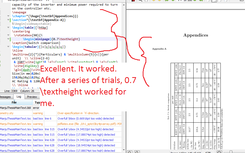Screen dimensions: 245x153
Task: Select the 18.94534pt too high overfull vbox message
Action: click(x=86, y=145)
